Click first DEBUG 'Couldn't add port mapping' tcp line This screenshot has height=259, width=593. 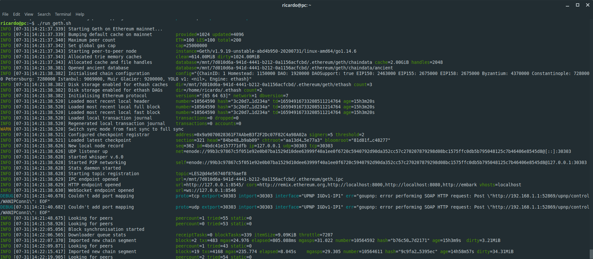[x=101, y=196]
